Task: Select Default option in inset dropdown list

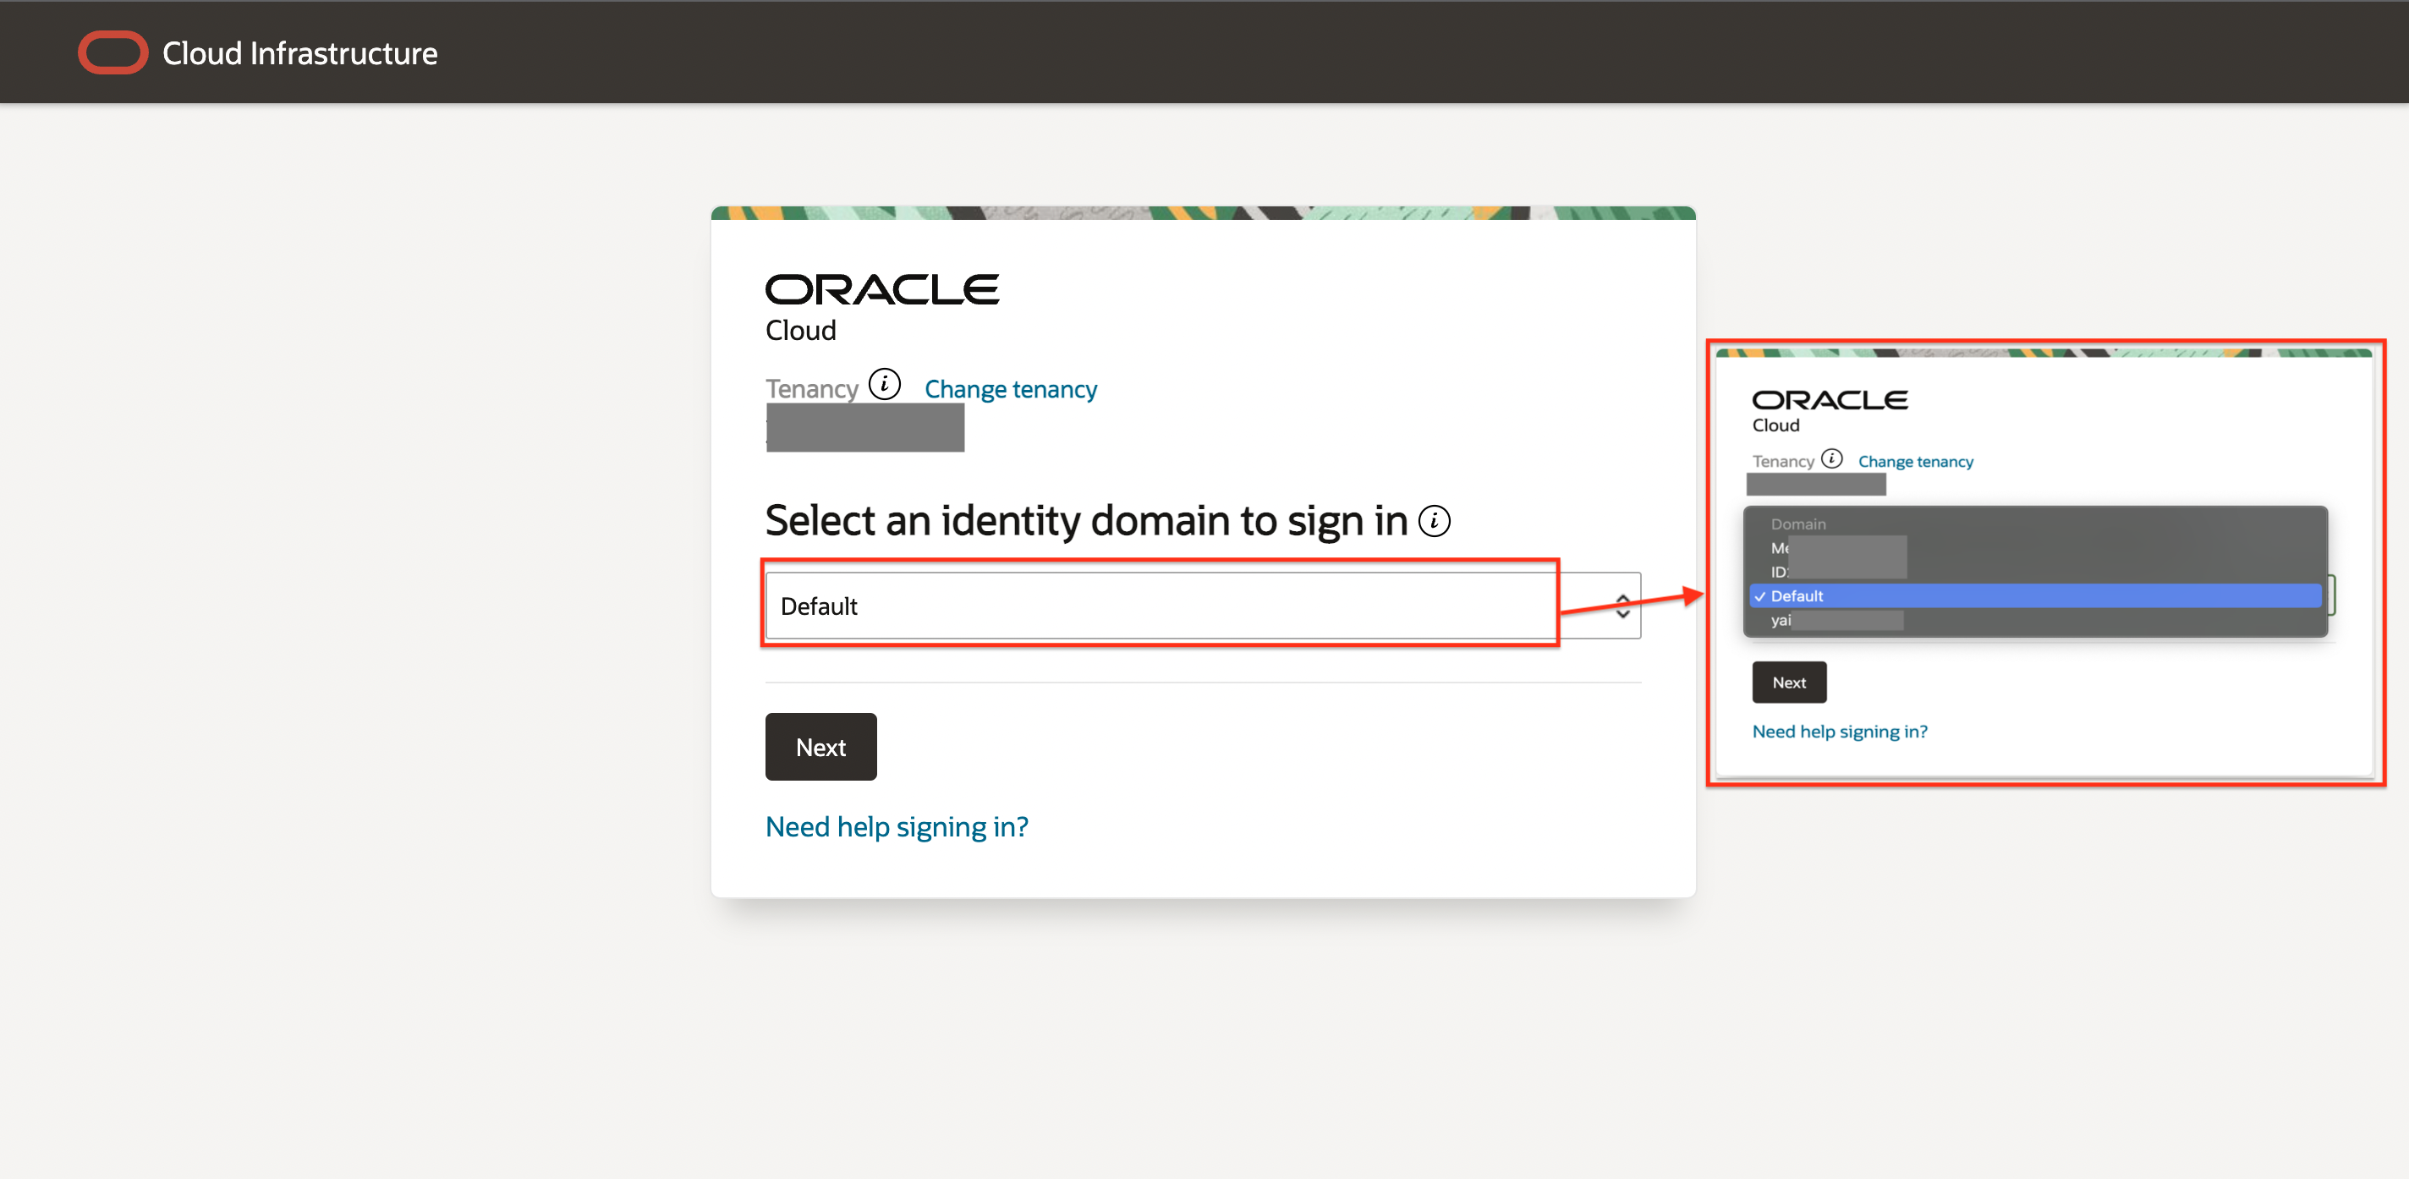Action: [2035, 595]
